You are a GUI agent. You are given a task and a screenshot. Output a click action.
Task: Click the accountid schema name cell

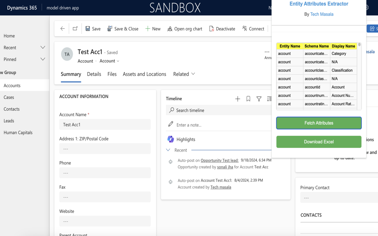point(317,87)
